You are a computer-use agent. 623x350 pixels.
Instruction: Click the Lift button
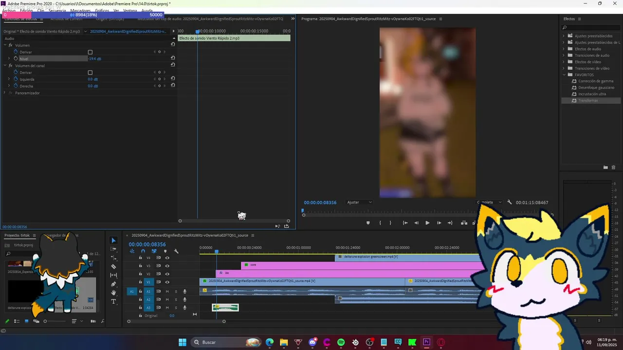click(464, 223)
